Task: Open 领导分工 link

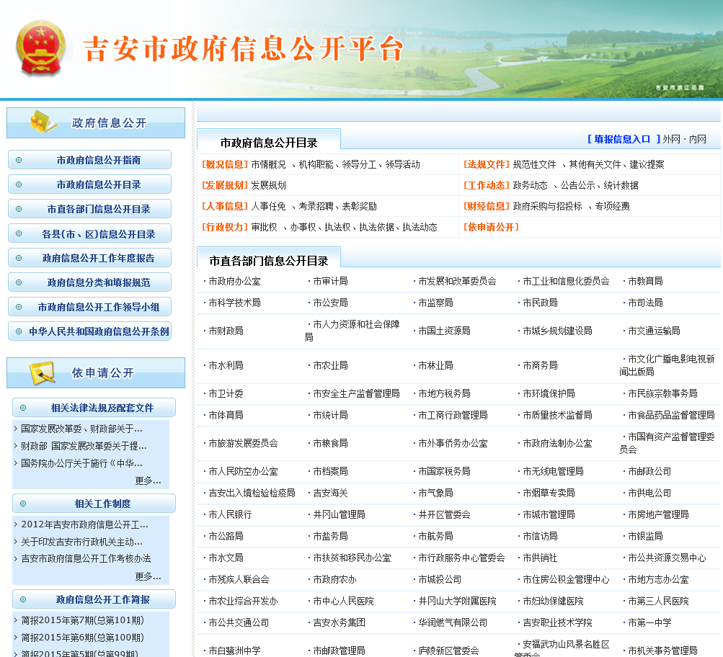Action: point(359,164)
